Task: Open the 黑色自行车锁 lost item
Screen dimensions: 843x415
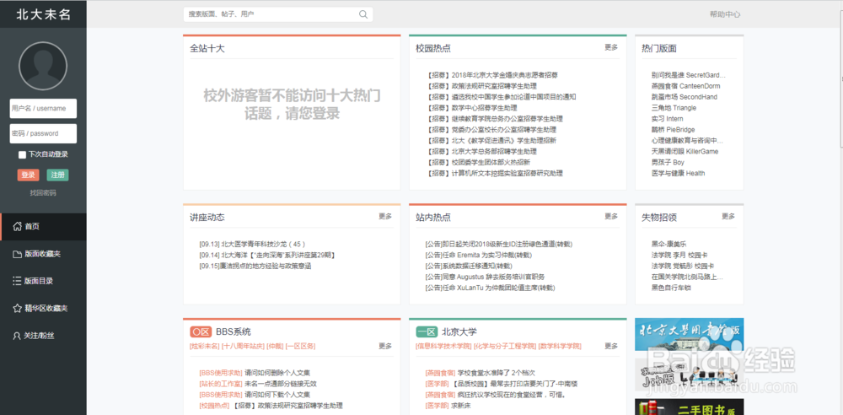Action: click(671, 288)
